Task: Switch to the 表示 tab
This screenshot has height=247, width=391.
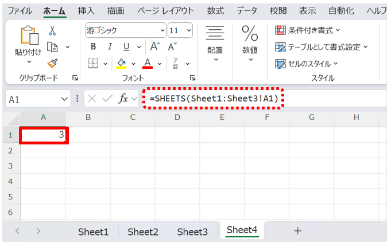Action: pyautogui.click(x=308, y=11)
